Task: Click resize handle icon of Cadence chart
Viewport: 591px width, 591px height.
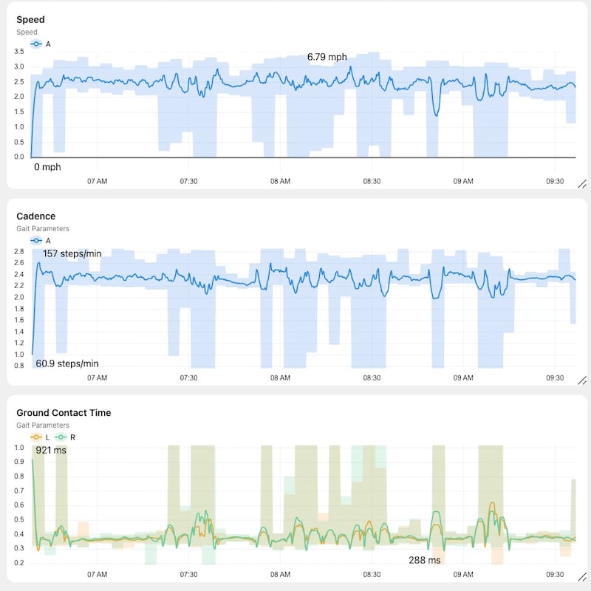Action: (582, 380)
